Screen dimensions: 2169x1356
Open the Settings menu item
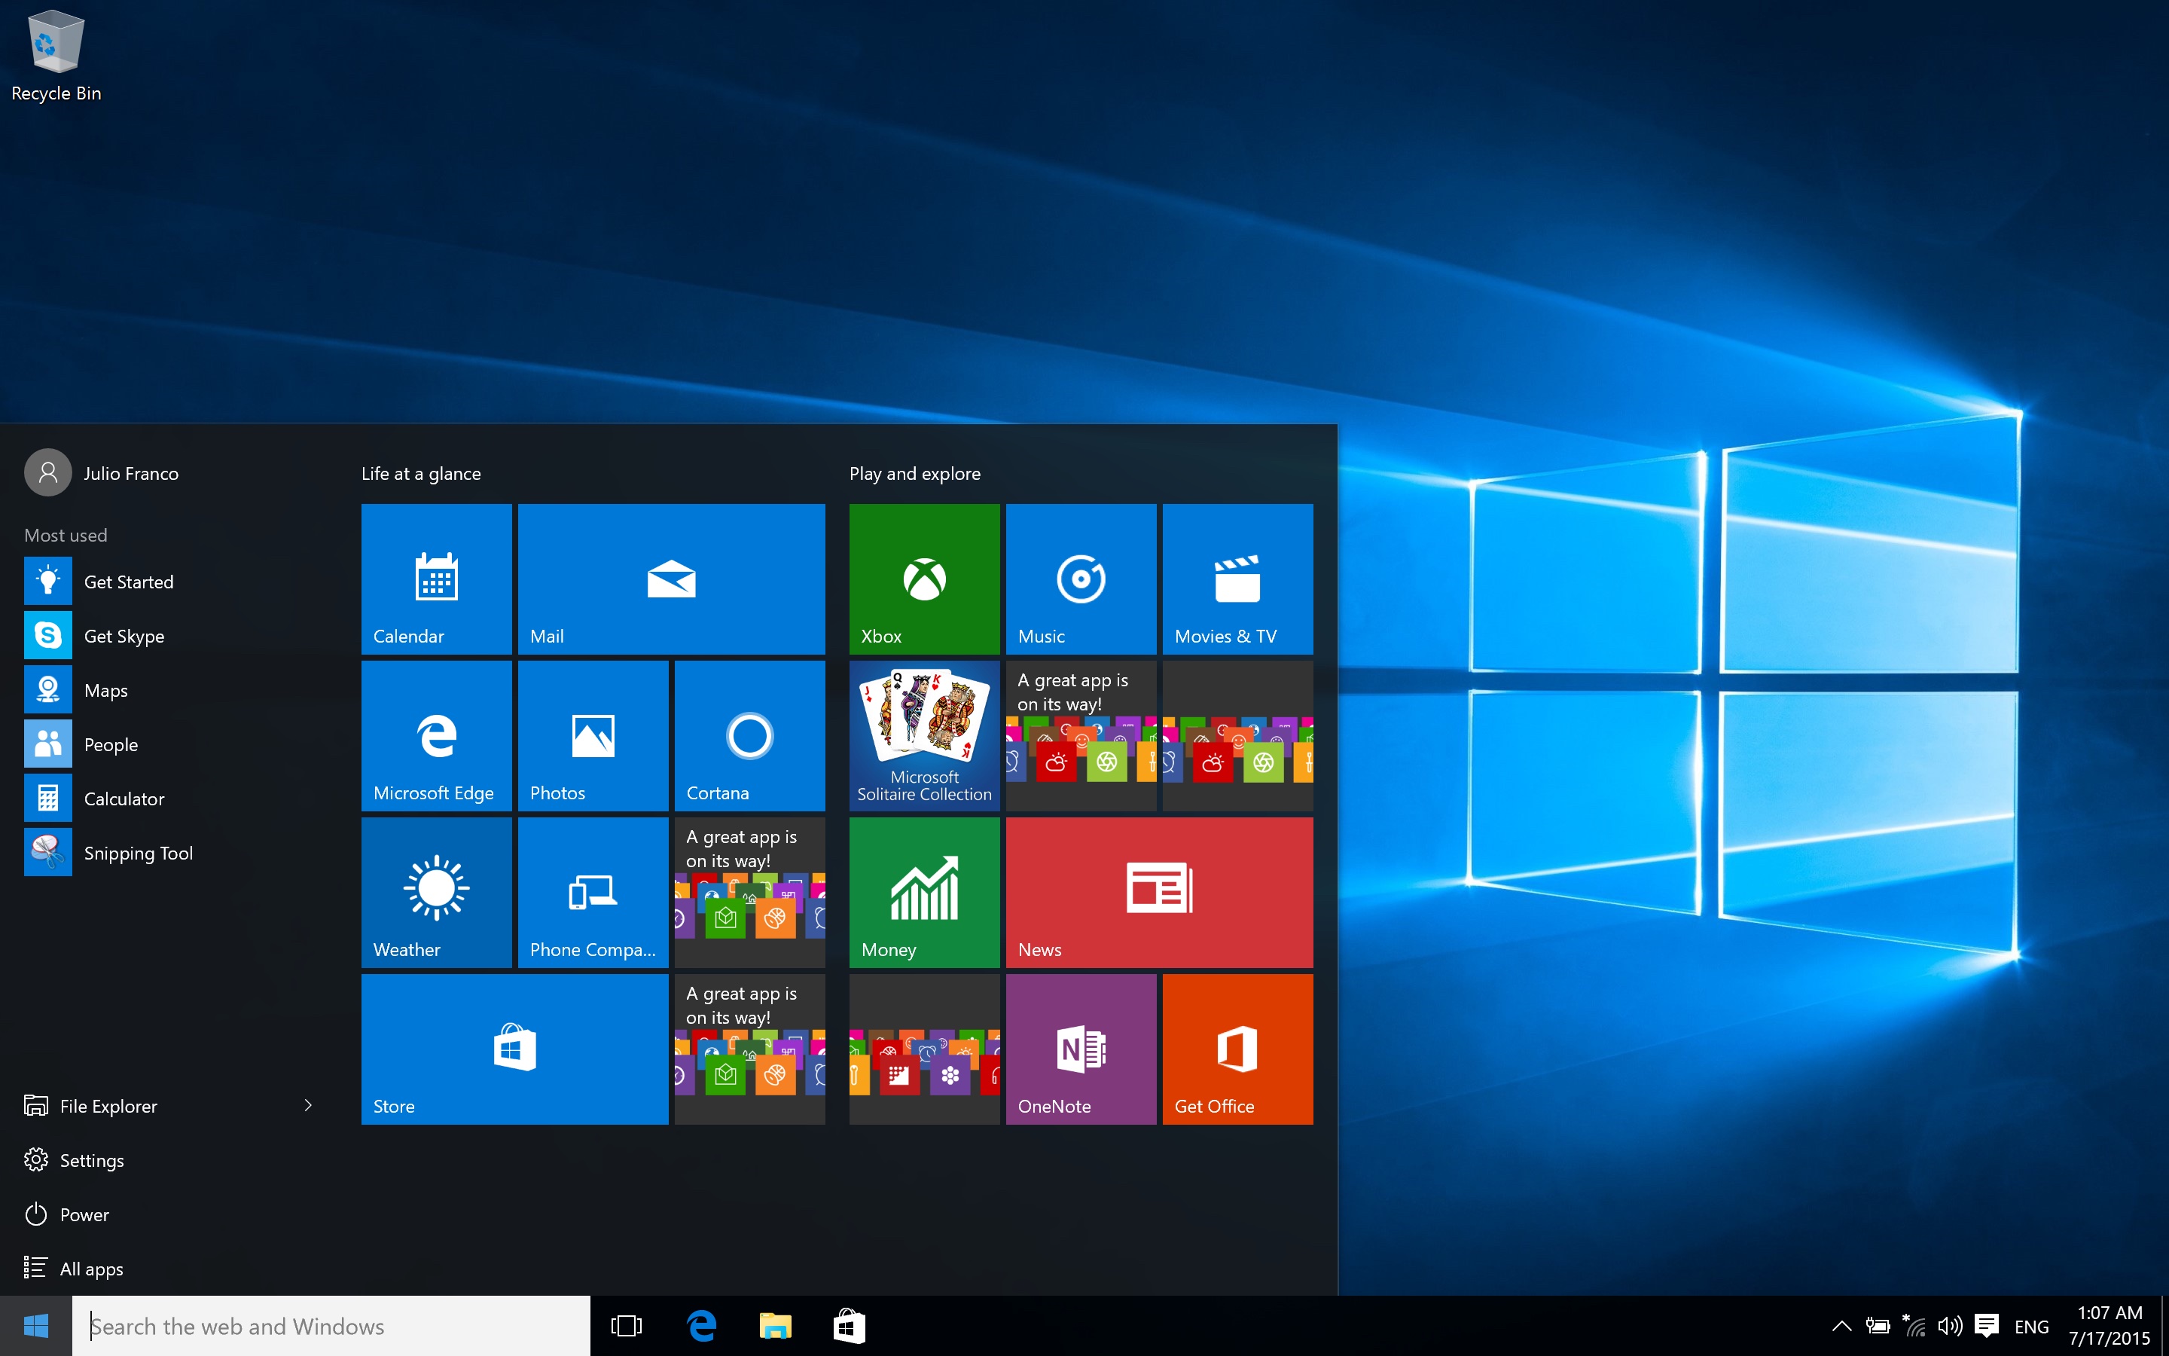pyautogui.click(x=90, y=1159)
